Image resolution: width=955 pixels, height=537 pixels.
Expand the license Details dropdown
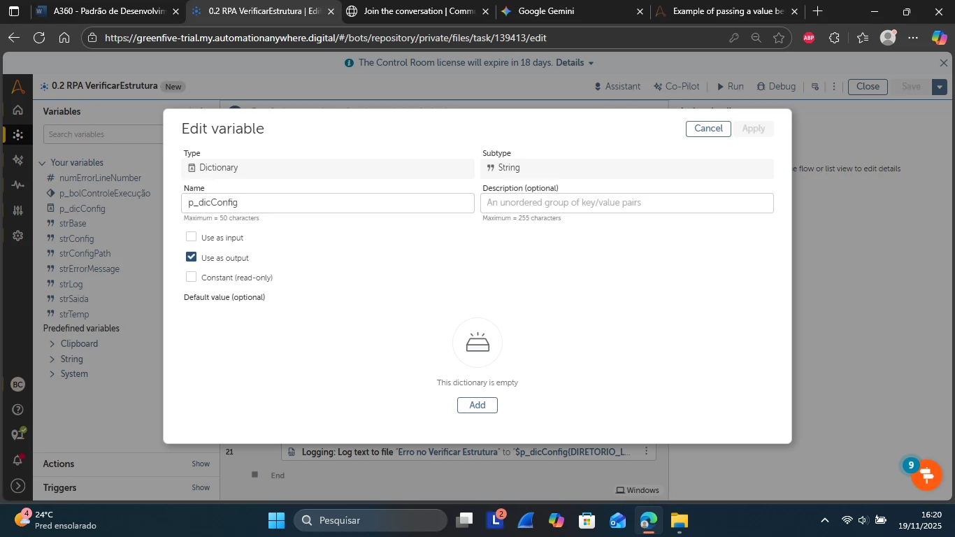pos(575,63)
